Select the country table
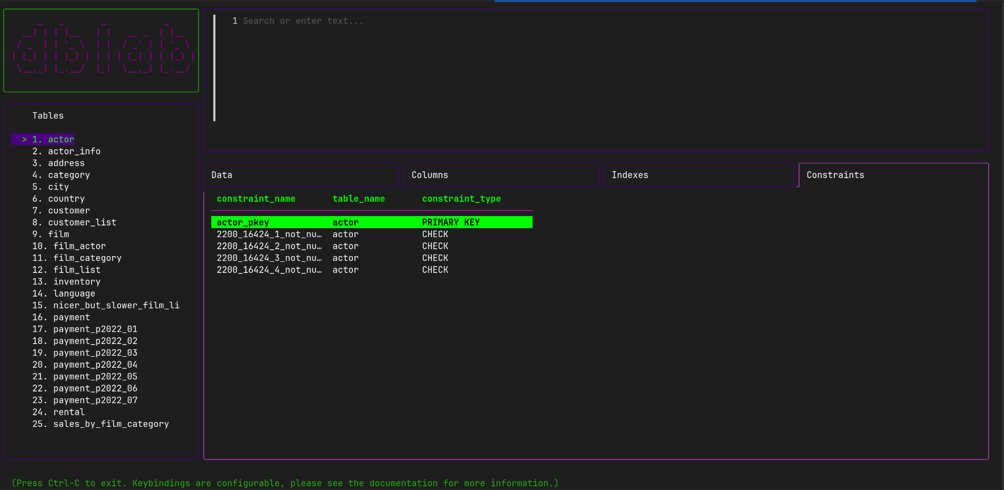 [58, 199]
